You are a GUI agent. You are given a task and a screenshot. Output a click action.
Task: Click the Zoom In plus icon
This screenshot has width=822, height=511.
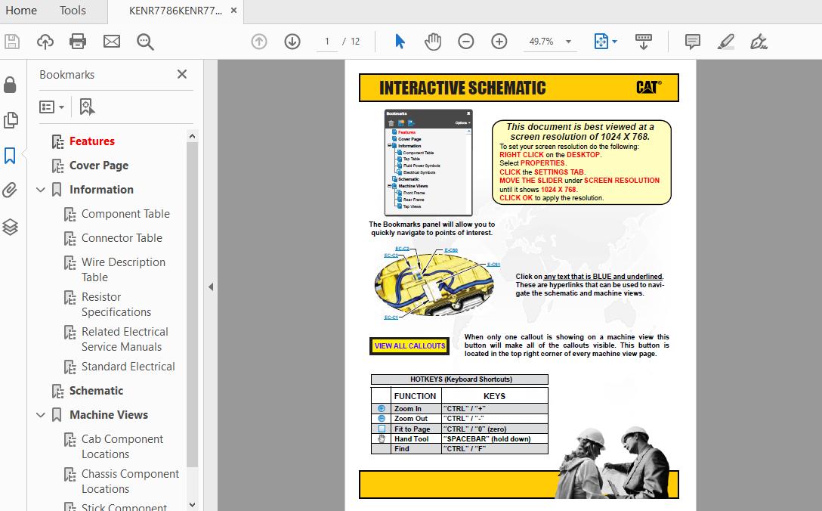(x=499, y=42)
